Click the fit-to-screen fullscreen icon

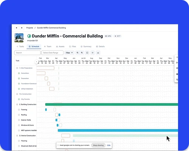pyautogui.click(x=87, y=53)
